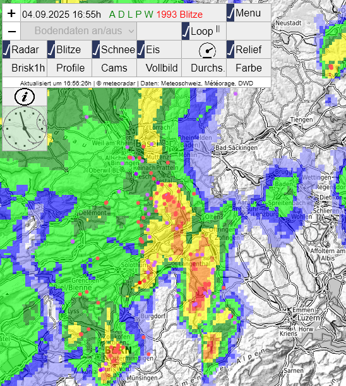Image resolution: width=346 pixels, height=386 pixels.
Task: Toggle the Blitze lightning layer
Action: coord(69,49)
